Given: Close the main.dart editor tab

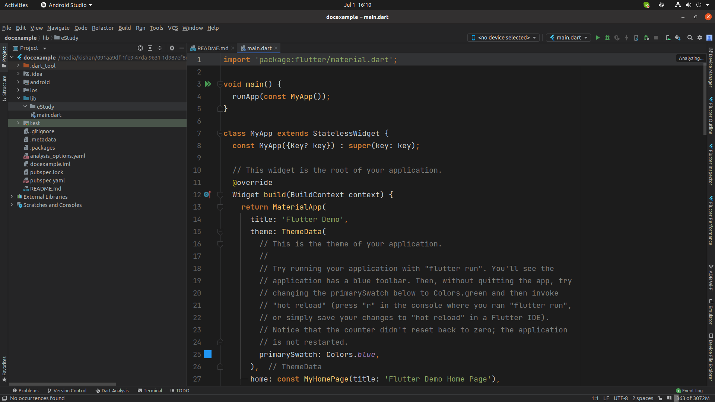Looking at the screenshot, I should [x=276, y=48].
